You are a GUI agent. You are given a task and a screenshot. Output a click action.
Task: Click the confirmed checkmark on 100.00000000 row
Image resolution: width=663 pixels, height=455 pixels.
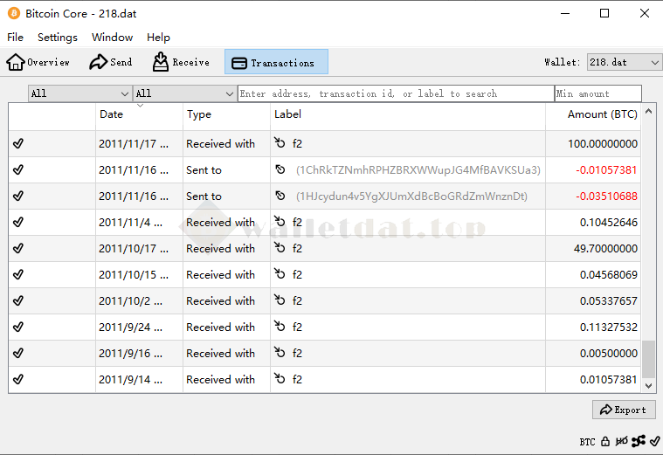[18, 144]
